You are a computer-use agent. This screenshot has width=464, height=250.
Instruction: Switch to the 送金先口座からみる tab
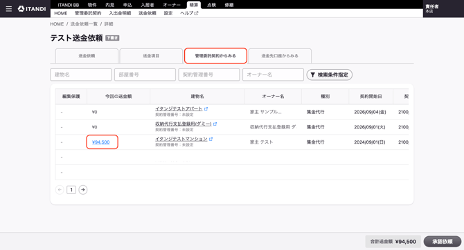280,56
